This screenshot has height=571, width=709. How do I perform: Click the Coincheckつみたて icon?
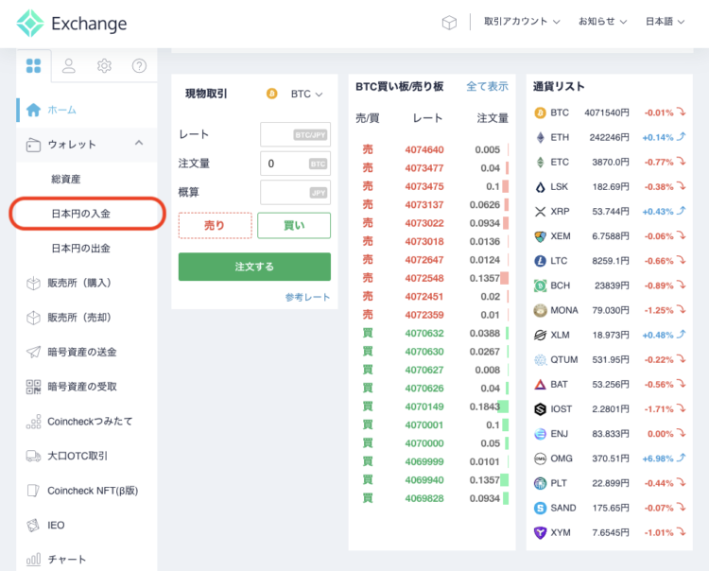coord(33,422)
